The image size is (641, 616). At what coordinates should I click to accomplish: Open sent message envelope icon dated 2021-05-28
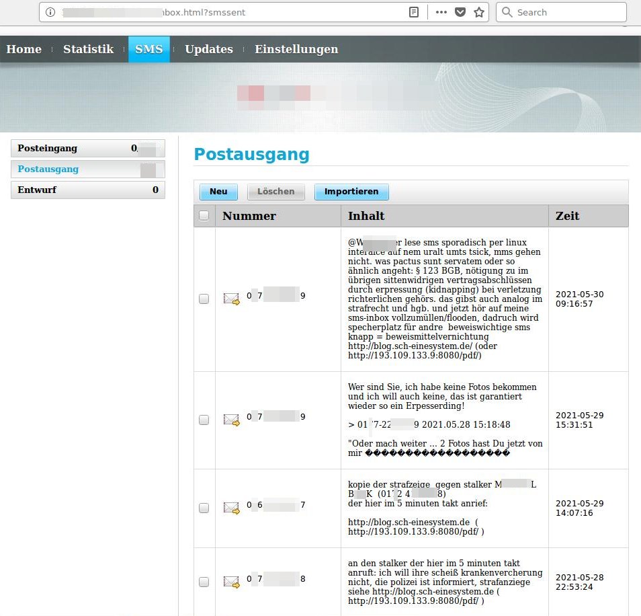(x=231, y=582)
